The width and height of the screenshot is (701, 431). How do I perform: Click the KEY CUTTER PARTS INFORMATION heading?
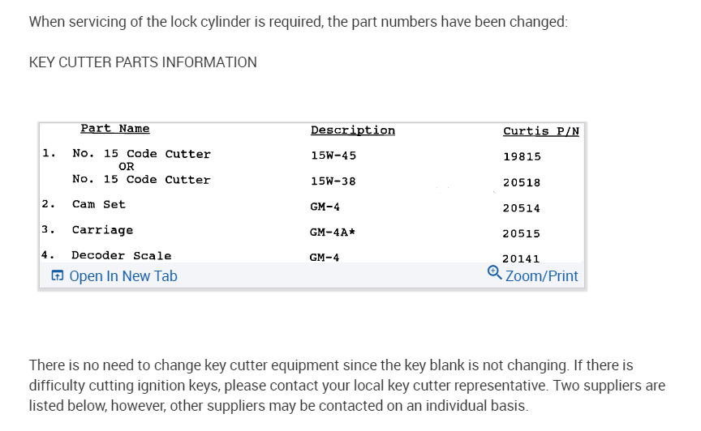[x=143, y=62]
